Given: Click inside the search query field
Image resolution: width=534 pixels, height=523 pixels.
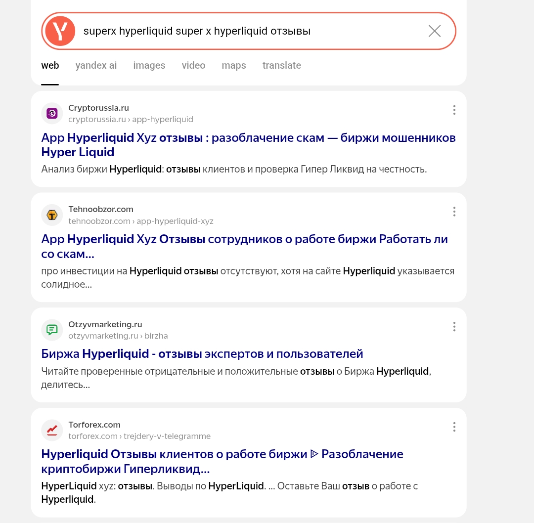Looking at the screenshot, I should pyautogui.click(x=247, y=31).
